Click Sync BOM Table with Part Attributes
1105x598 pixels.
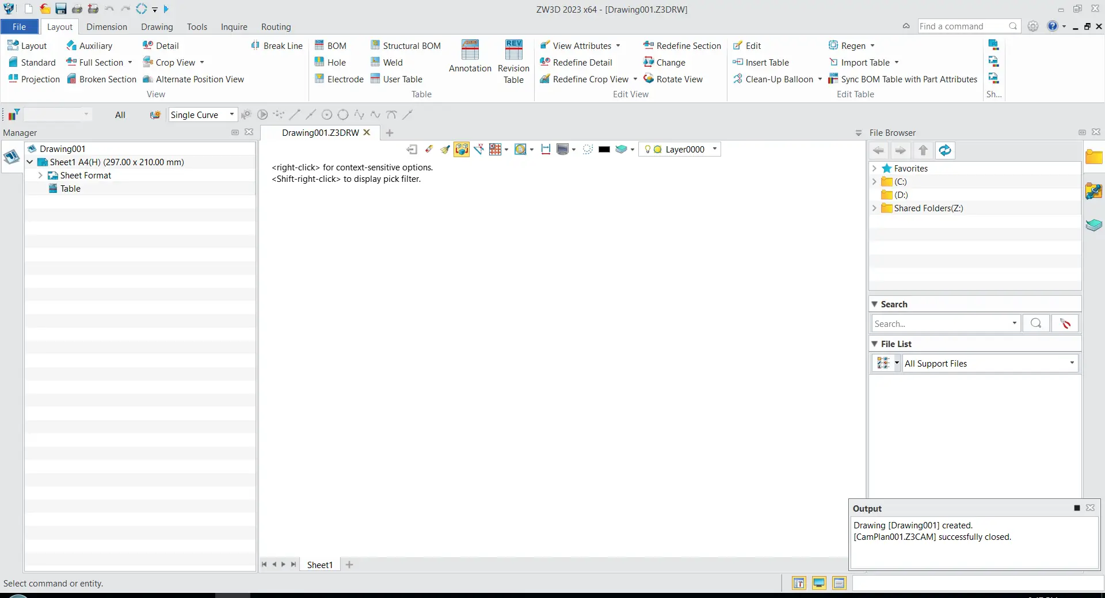pos(902,79)
